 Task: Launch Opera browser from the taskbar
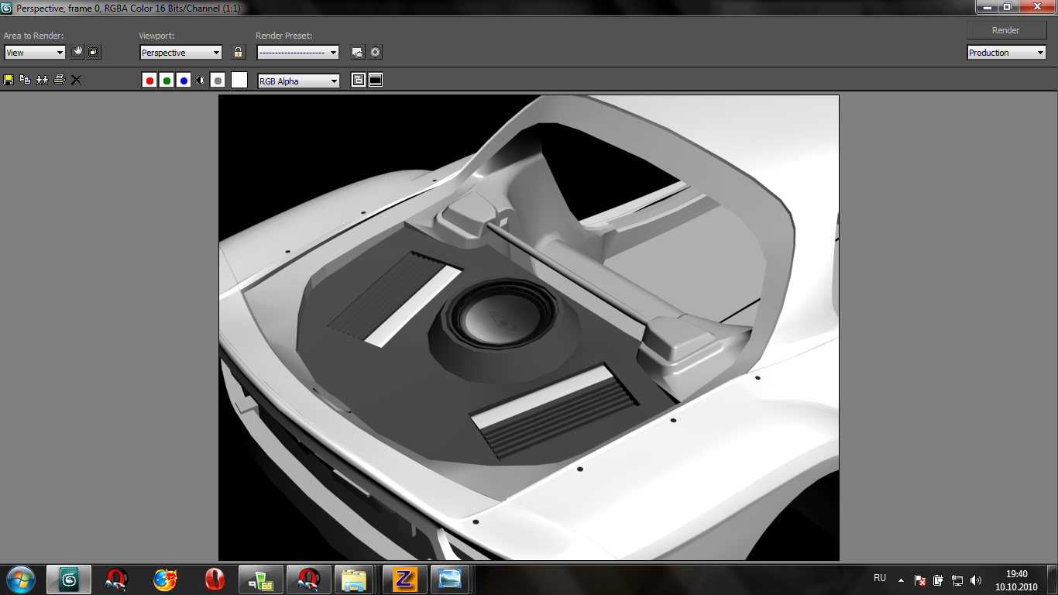click(213, 580)
